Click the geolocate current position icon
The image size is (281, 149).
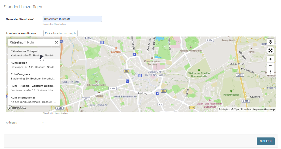click(270, 42)
